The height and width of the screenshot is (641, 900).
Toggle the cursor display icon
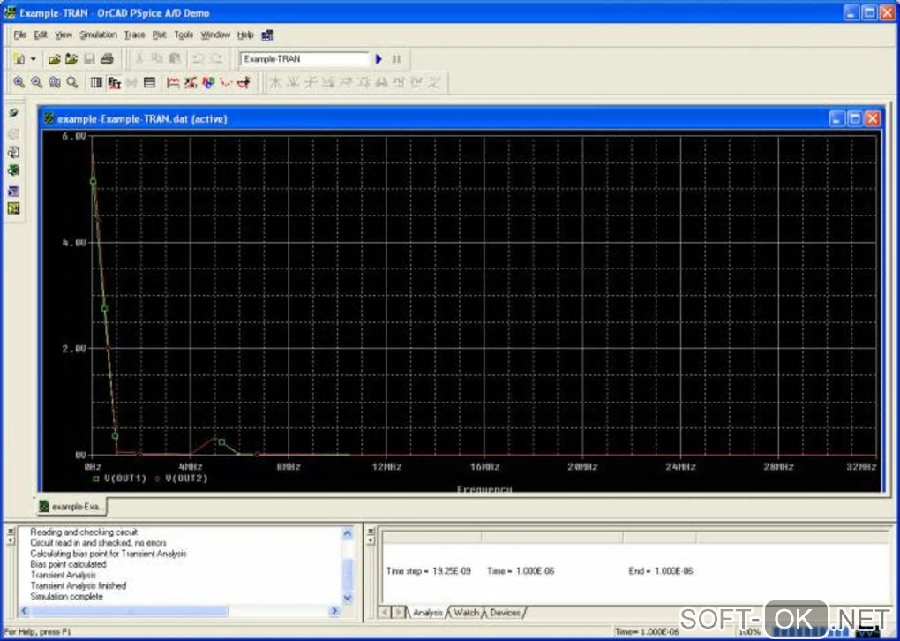pyautogui.click(x=244, y=83)
